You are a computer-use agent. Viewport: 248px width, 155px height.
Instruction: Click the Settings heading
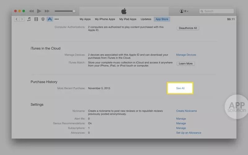[37, 104]
